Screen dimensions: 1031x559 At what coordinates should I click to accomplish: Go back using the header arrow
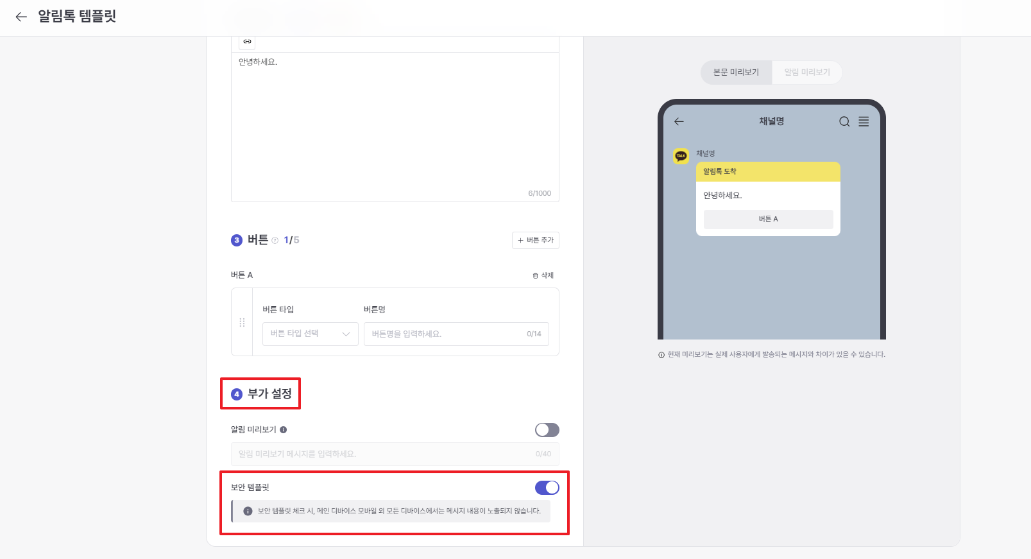pyautogui.click(x=21, y=17)
